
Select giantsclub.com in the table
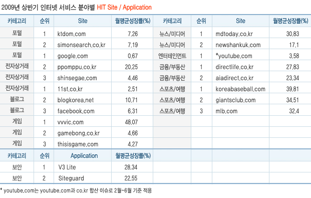pyautogui.click(x=236, y=100)
